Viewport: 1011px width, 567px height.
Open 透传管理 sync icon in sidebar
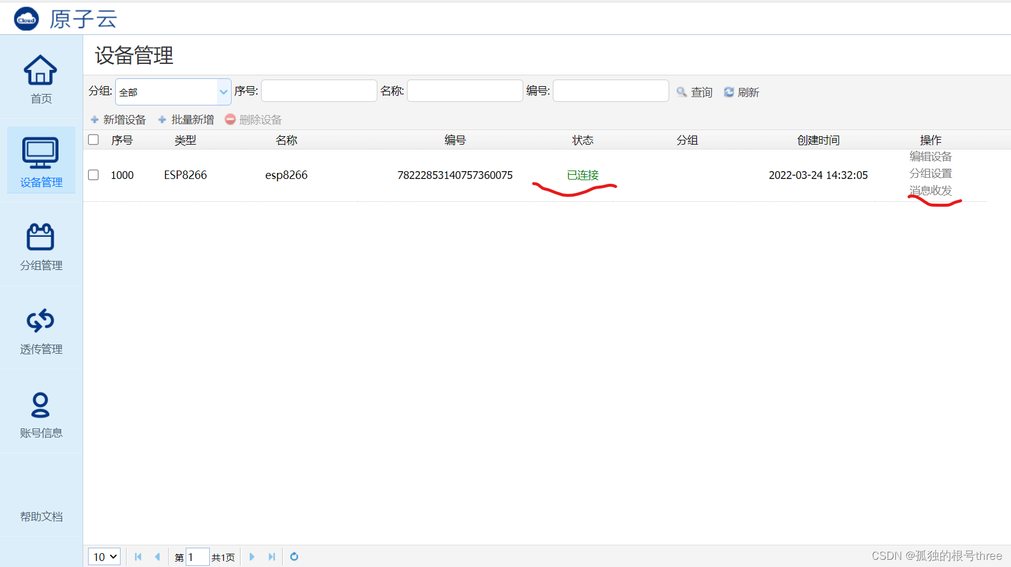pos(40,321)
